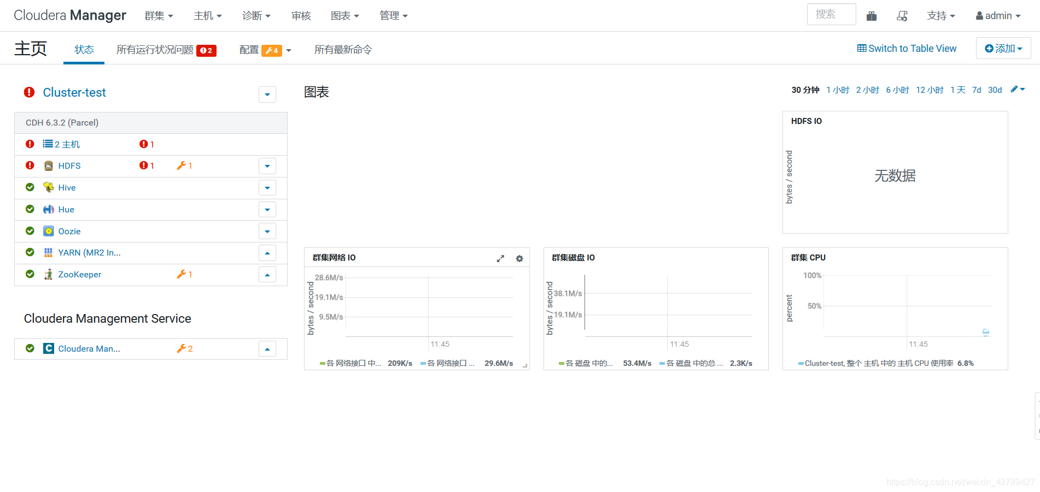The image size is (1040, 492).
Task: Click the 群集 CPU chart title
Action: tap(808, 258)
